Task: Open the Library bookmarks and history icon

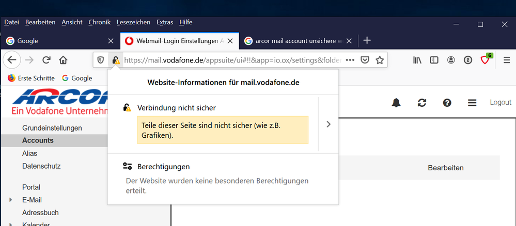Action: click(418, 60)
